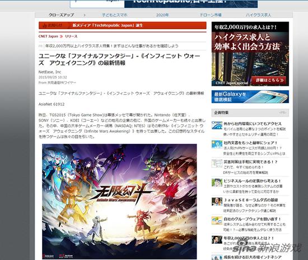Click the arrow after クローズアップ
The width and height of the screenshot is (308, 260).
coord(85,15)
